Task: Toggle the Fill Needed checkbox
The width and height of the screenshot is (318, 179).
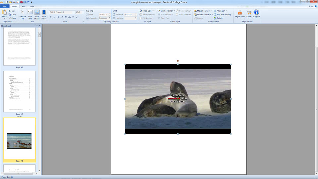Action: [141, 18]
